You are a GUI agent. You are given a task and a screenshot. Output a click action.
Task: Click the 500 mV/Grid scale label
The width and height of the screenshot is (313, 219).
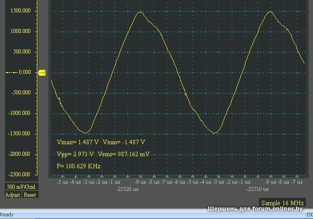pos(21,187)
